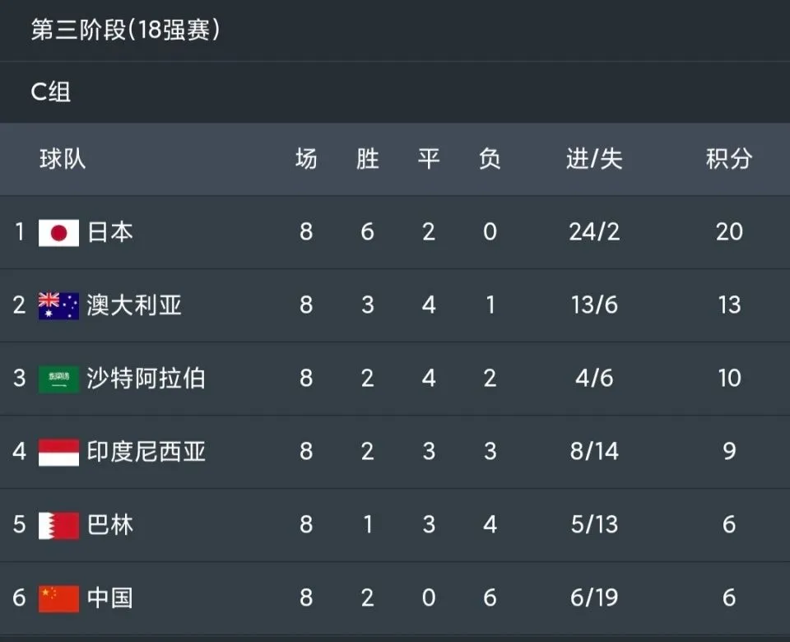Click the Bahrain flag icon

[x=58, y=526]
